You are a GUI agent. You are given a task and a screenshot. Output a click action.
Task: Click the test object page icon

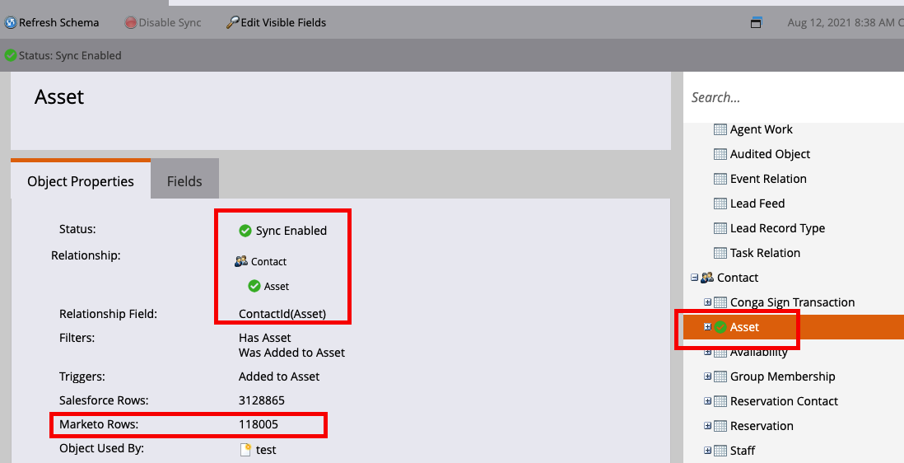[x=245, y=450]
